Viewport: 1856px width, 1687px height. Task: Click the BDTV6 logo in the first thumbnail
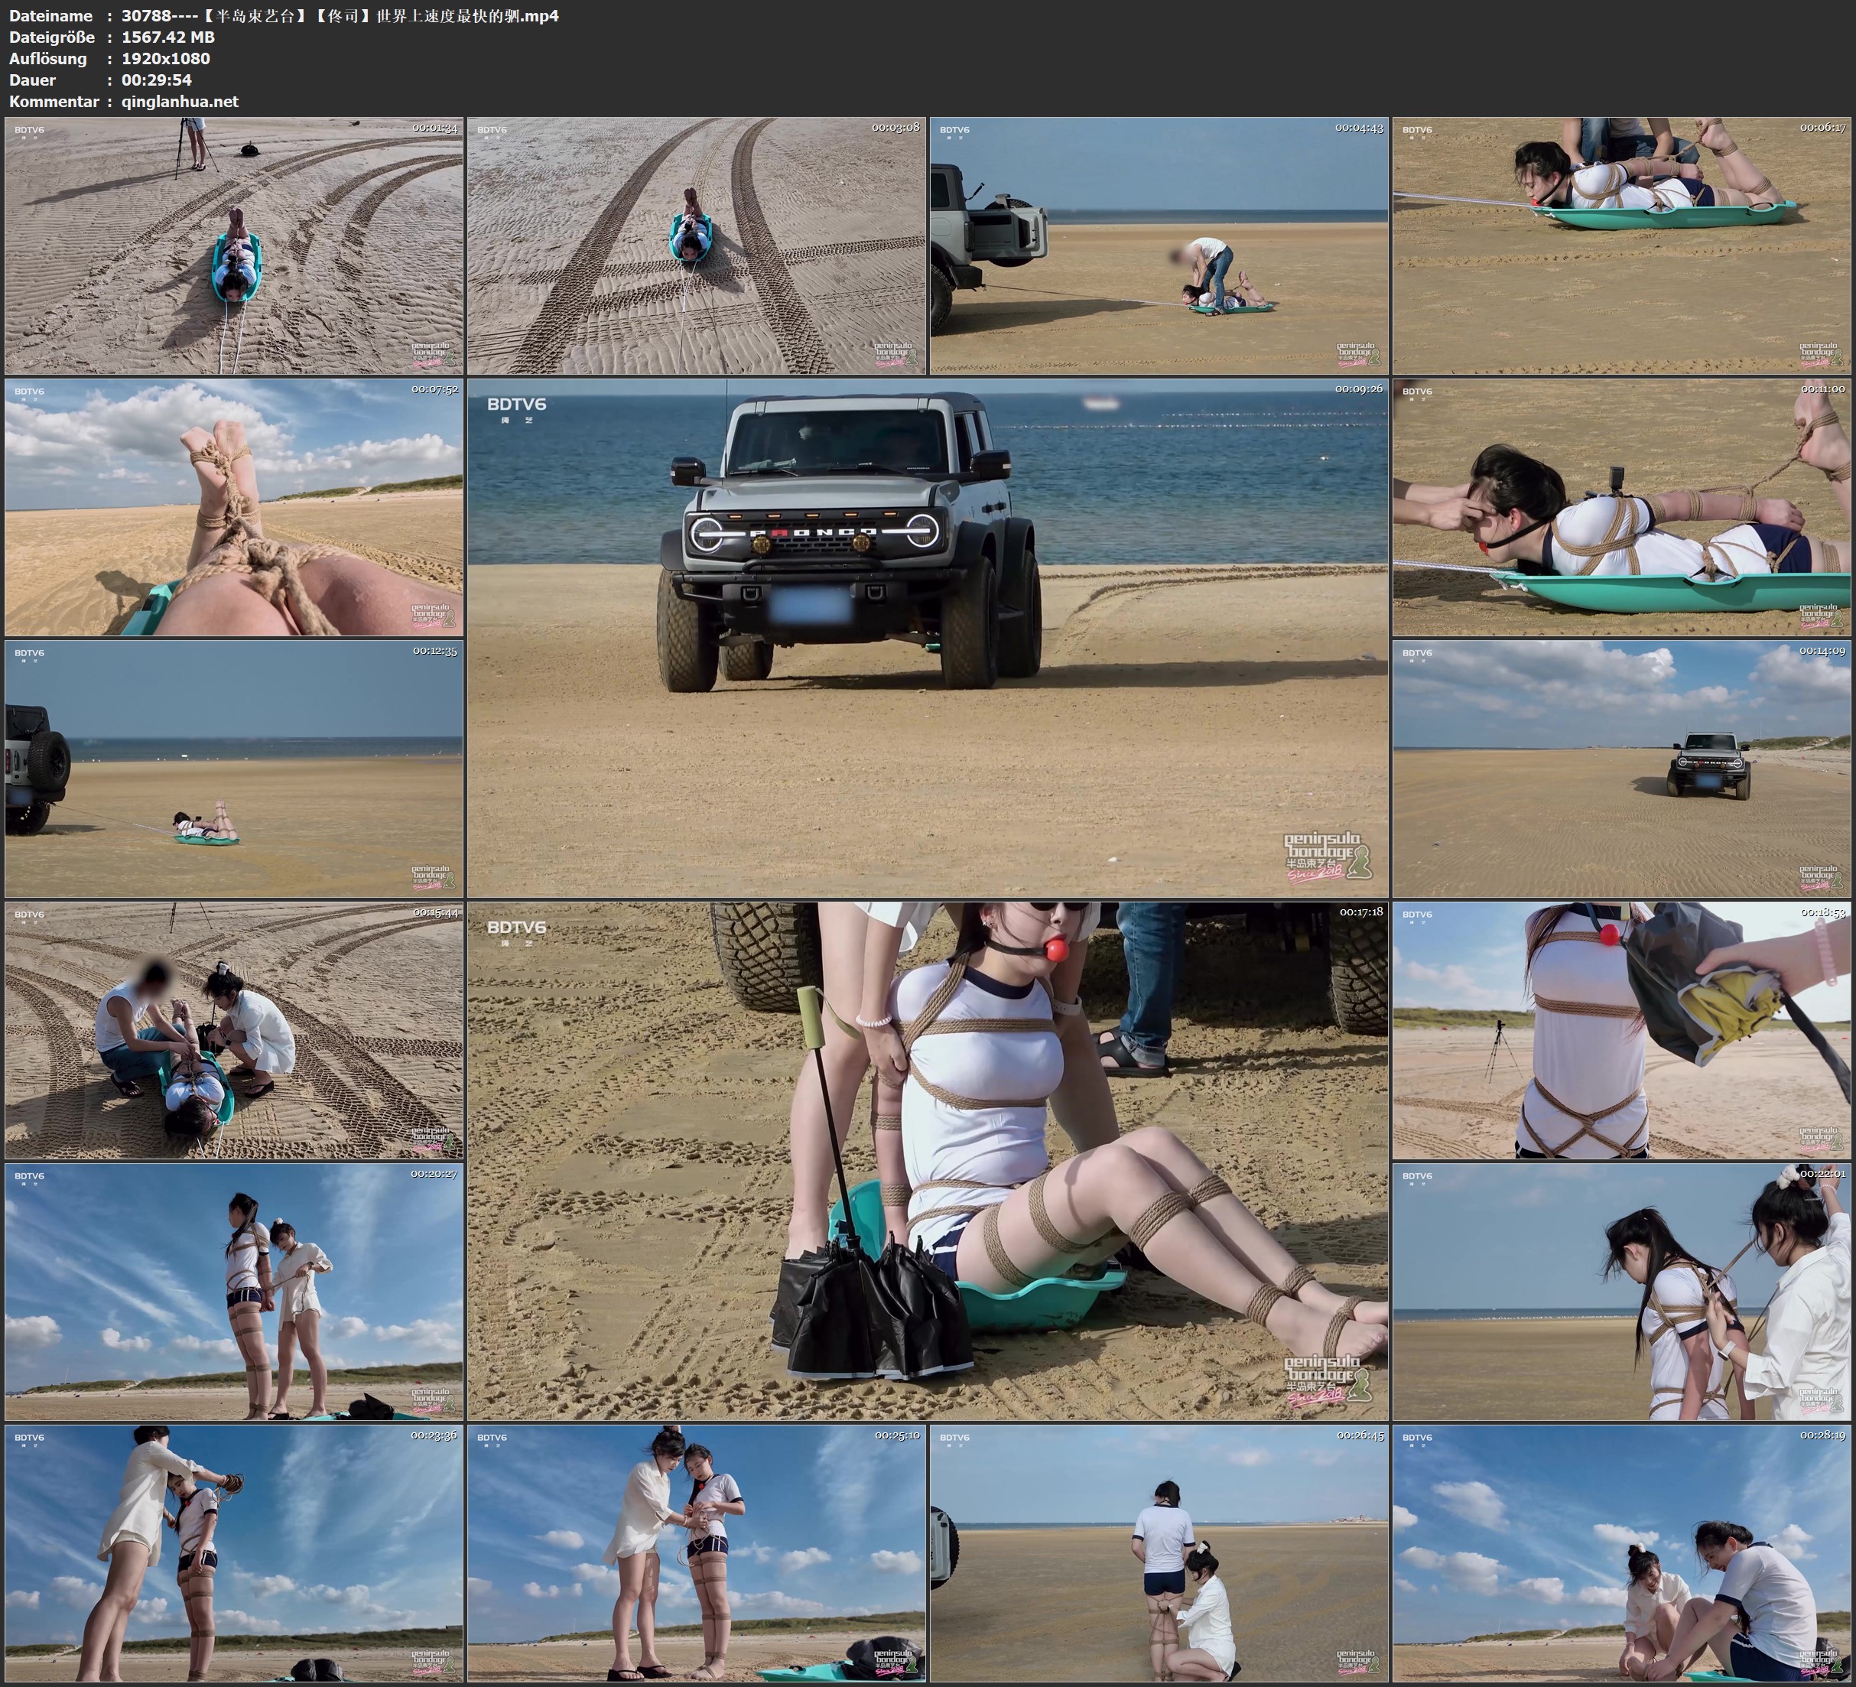(30, 131)
